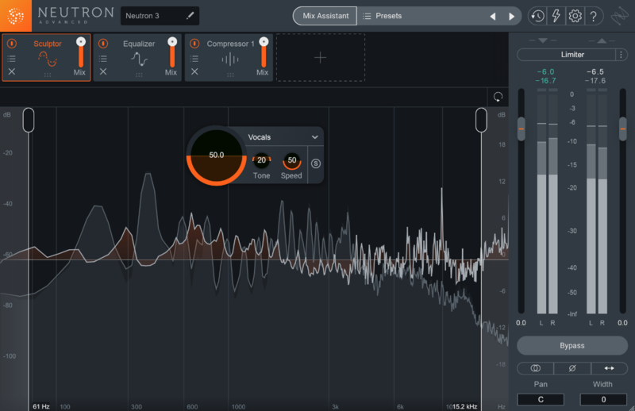The height and width of the screenshot is (411, 635).
Task: Toggle sum to mono overlapping circles icon
Action: [535, 368]
